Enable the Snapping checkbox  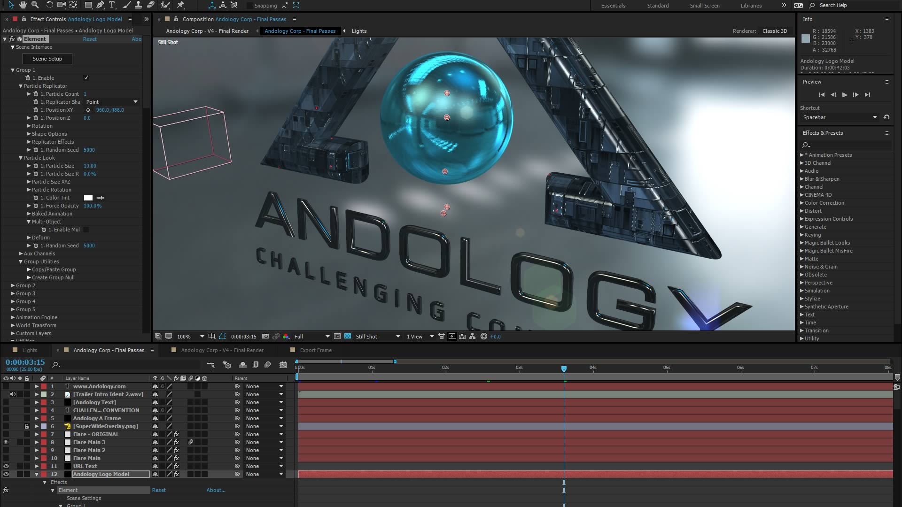click(249, 6)
